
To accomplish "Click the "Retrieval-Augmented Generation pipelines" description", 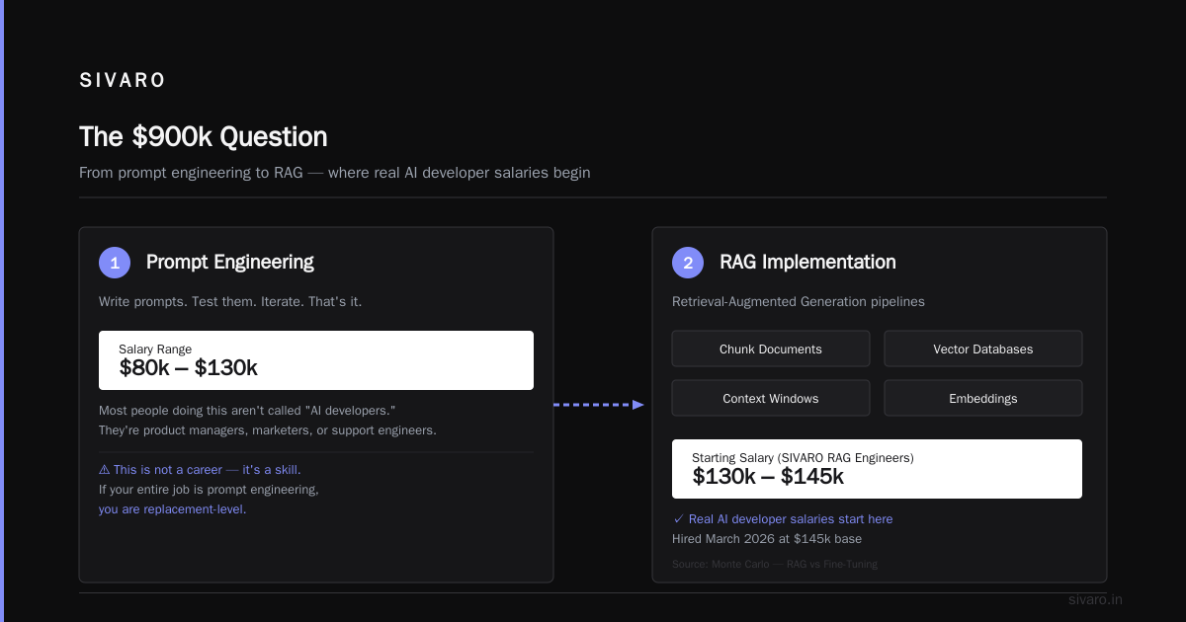I will tap(799, 301).
